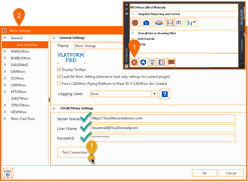Select STRESSWorx in the settings tree

tap(20, 105)
